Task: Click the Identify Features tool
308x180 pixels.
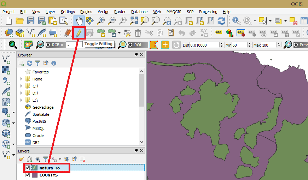Action: (x=236, y=21)
